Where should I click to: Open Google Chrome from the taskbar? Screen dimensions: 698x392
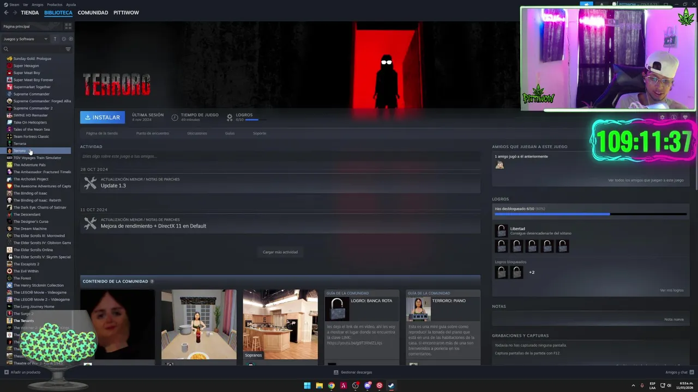click(x=331, y=386)
